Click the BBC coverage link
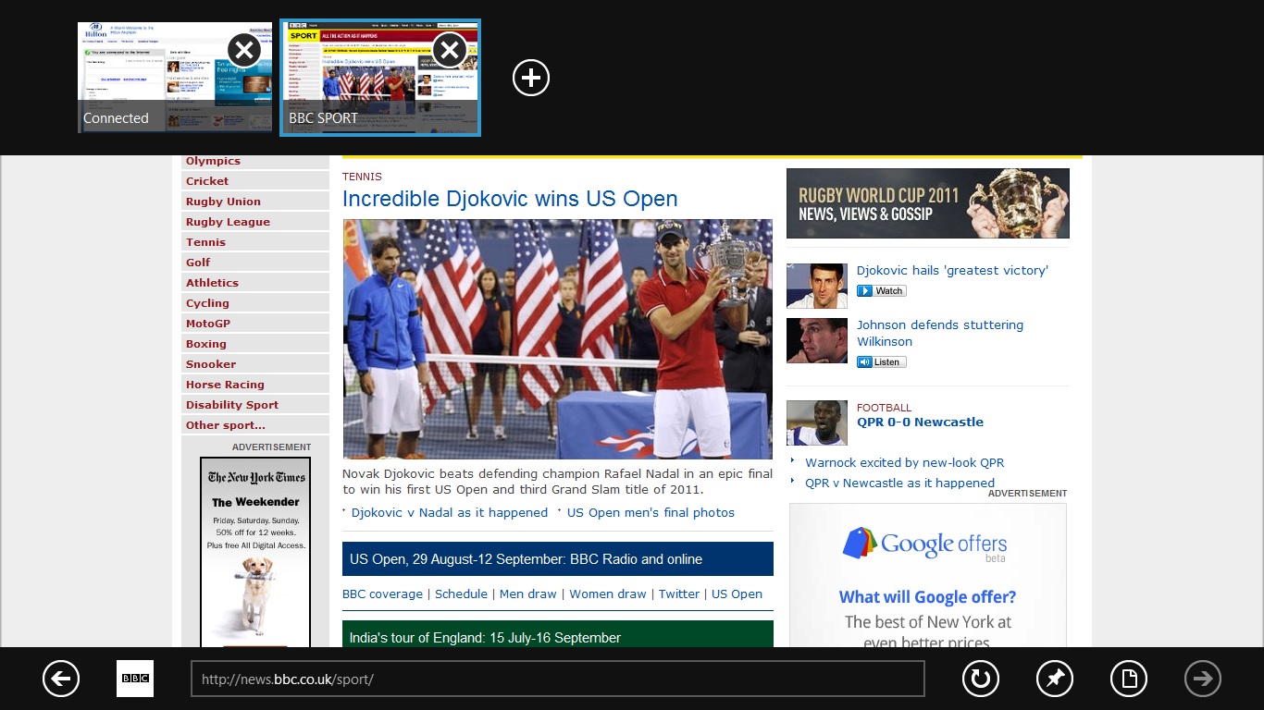 tap(382, 594)
